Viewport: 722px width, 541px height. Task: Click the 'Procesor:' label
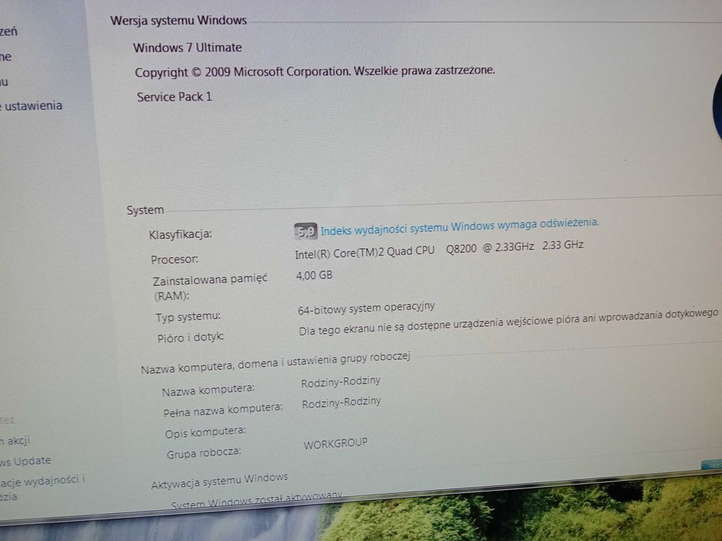pos(175,260)
